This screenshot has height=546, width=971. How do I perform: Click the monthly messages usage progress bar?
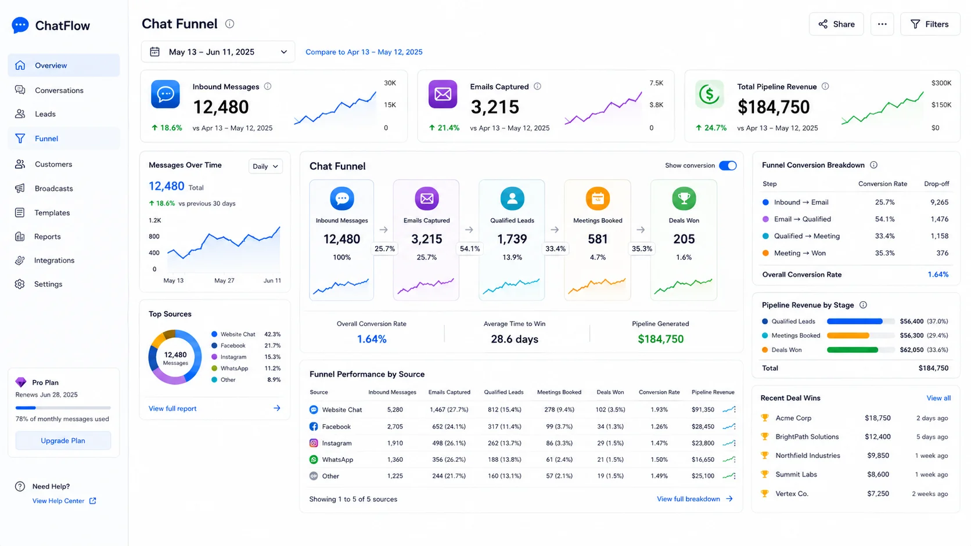(x=63, y=408)
